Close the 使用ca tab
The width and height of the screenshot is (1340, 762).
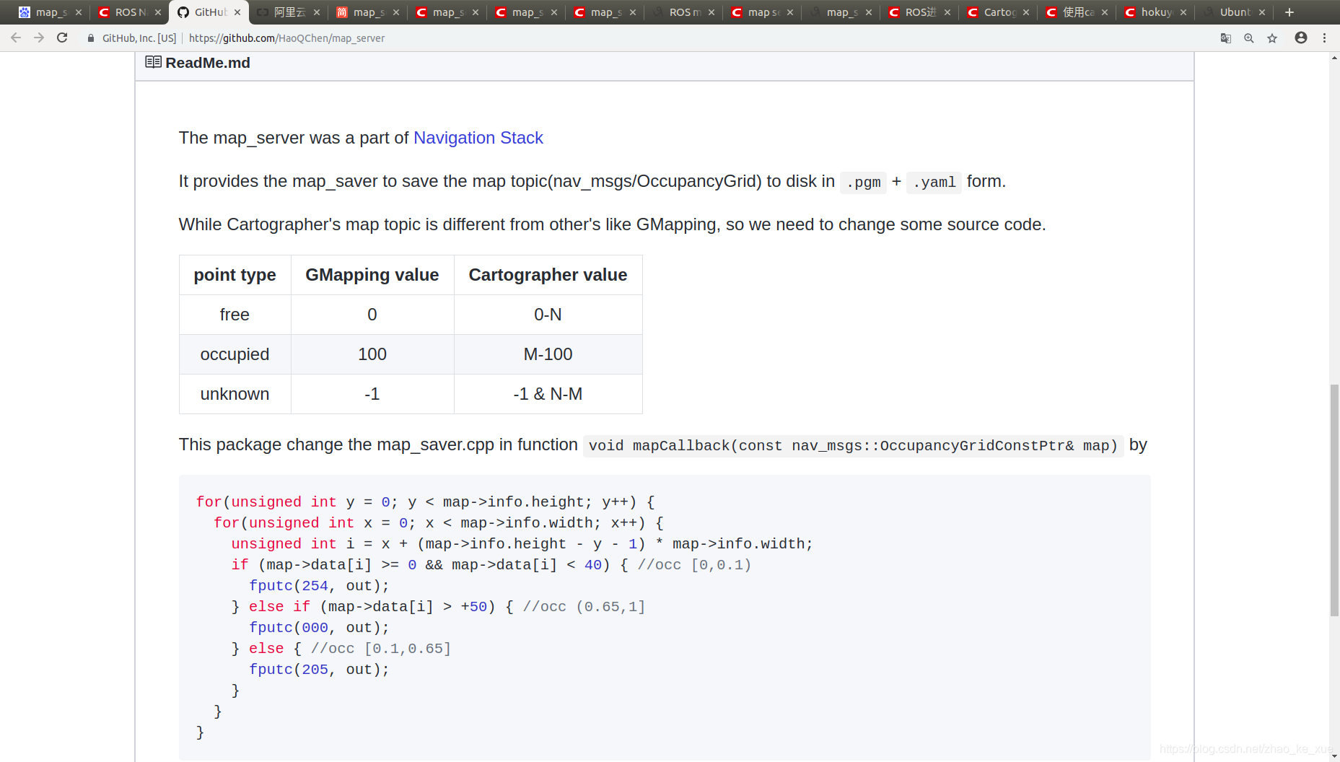point(1105,12)
